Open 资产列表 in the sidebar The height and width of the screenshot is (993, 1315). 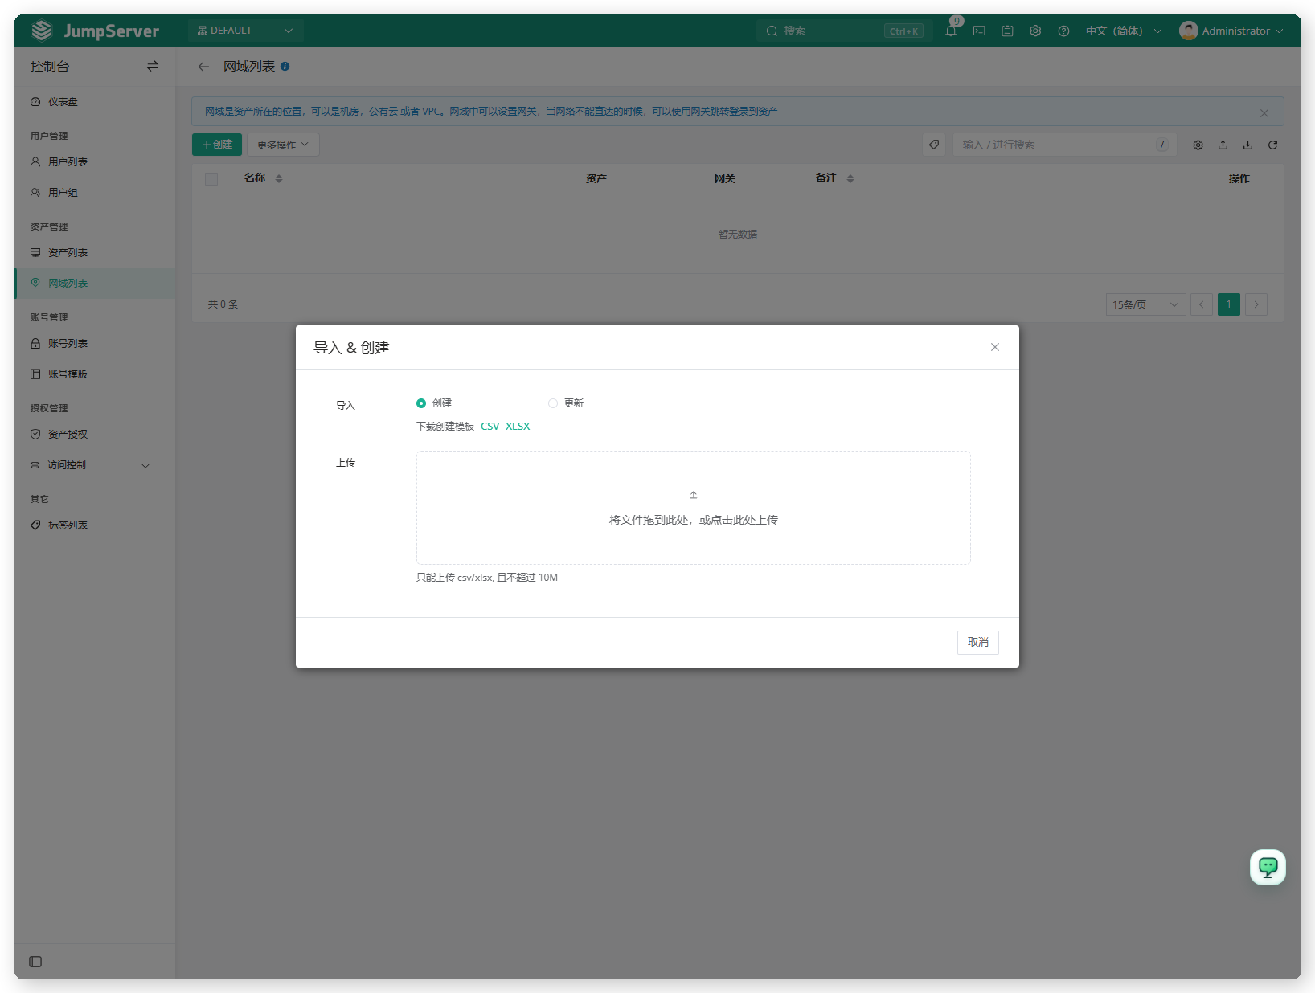(95, 253)
